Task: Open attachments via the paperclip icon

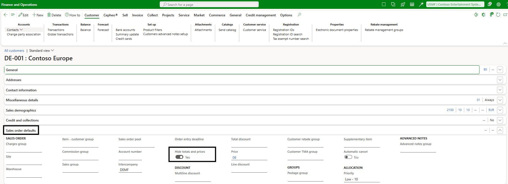Action: [491, 15]
